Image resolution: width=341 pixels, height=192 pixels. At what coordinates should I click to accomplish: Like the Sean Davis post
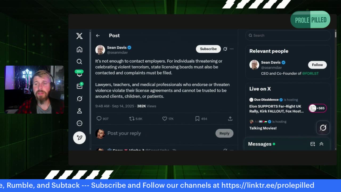coord(165,119)
